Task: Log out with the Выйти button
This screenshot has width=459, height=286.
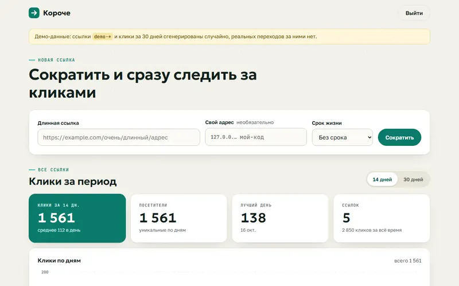Action: (x=414, y=13)
